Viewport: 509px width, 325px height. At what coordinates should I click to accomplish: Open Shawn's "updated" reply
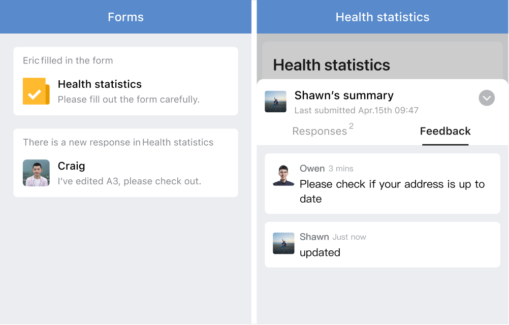tap(383, 245)
